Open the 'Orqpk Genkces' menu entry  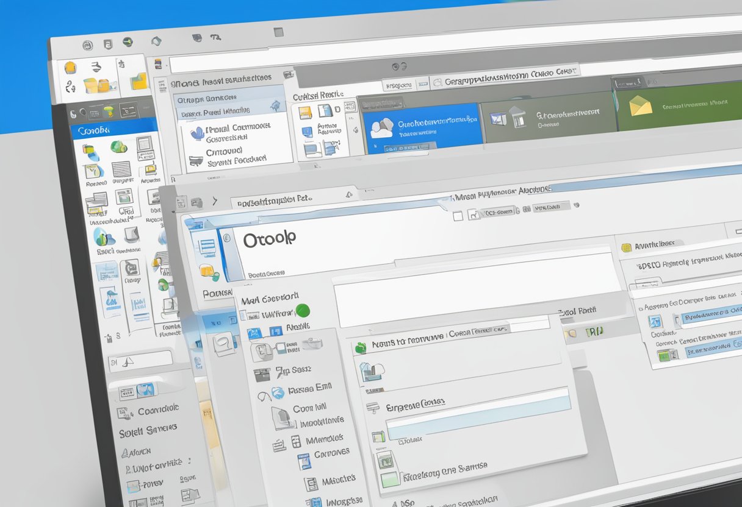coord(207,98)
